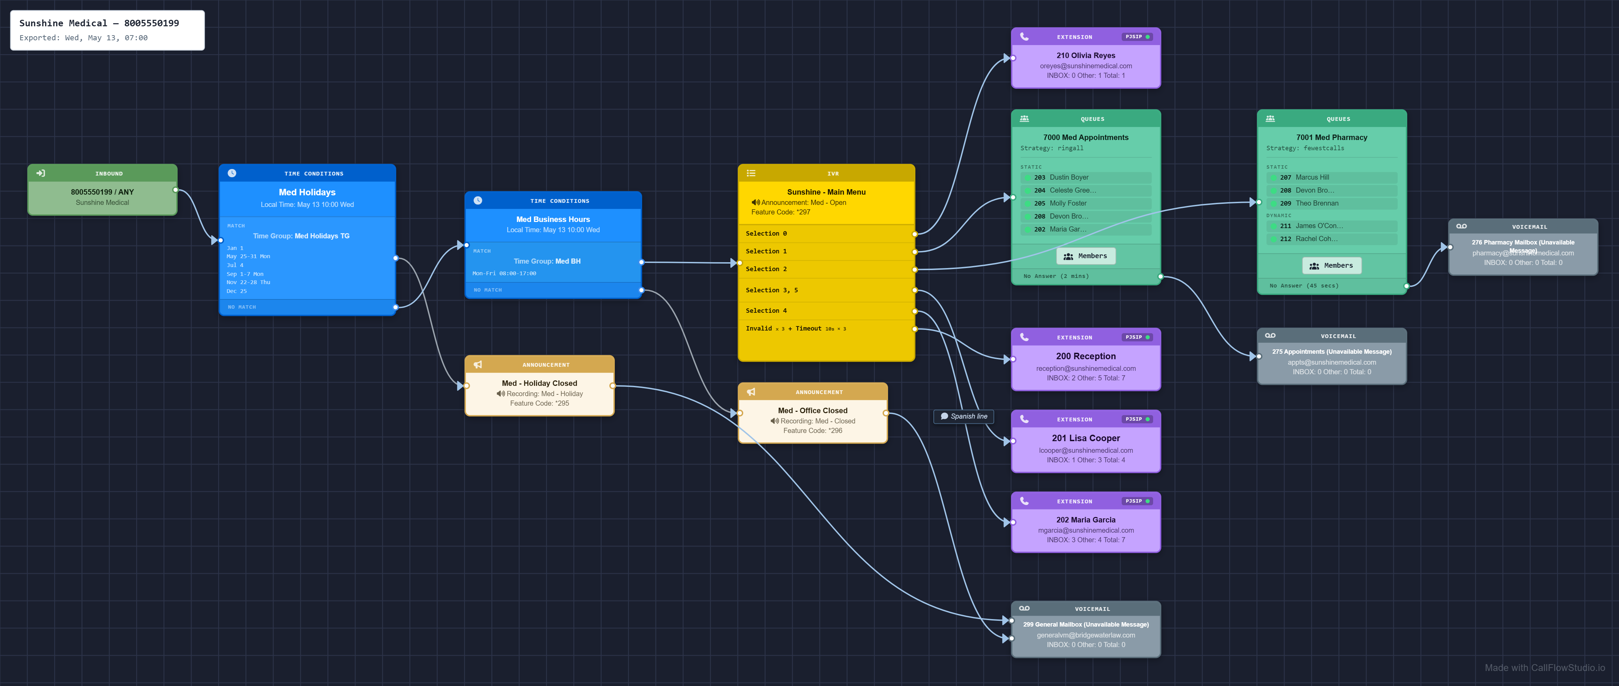1619x686 pixels.
Task: Click the No Answer (2 mins) output port
Action: [1160, 276]
